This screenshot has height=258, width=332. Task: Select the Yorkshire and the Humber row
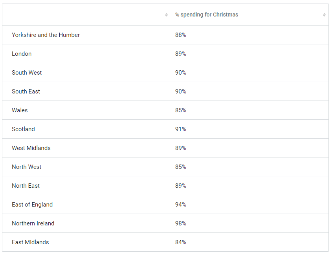(46, 35)
